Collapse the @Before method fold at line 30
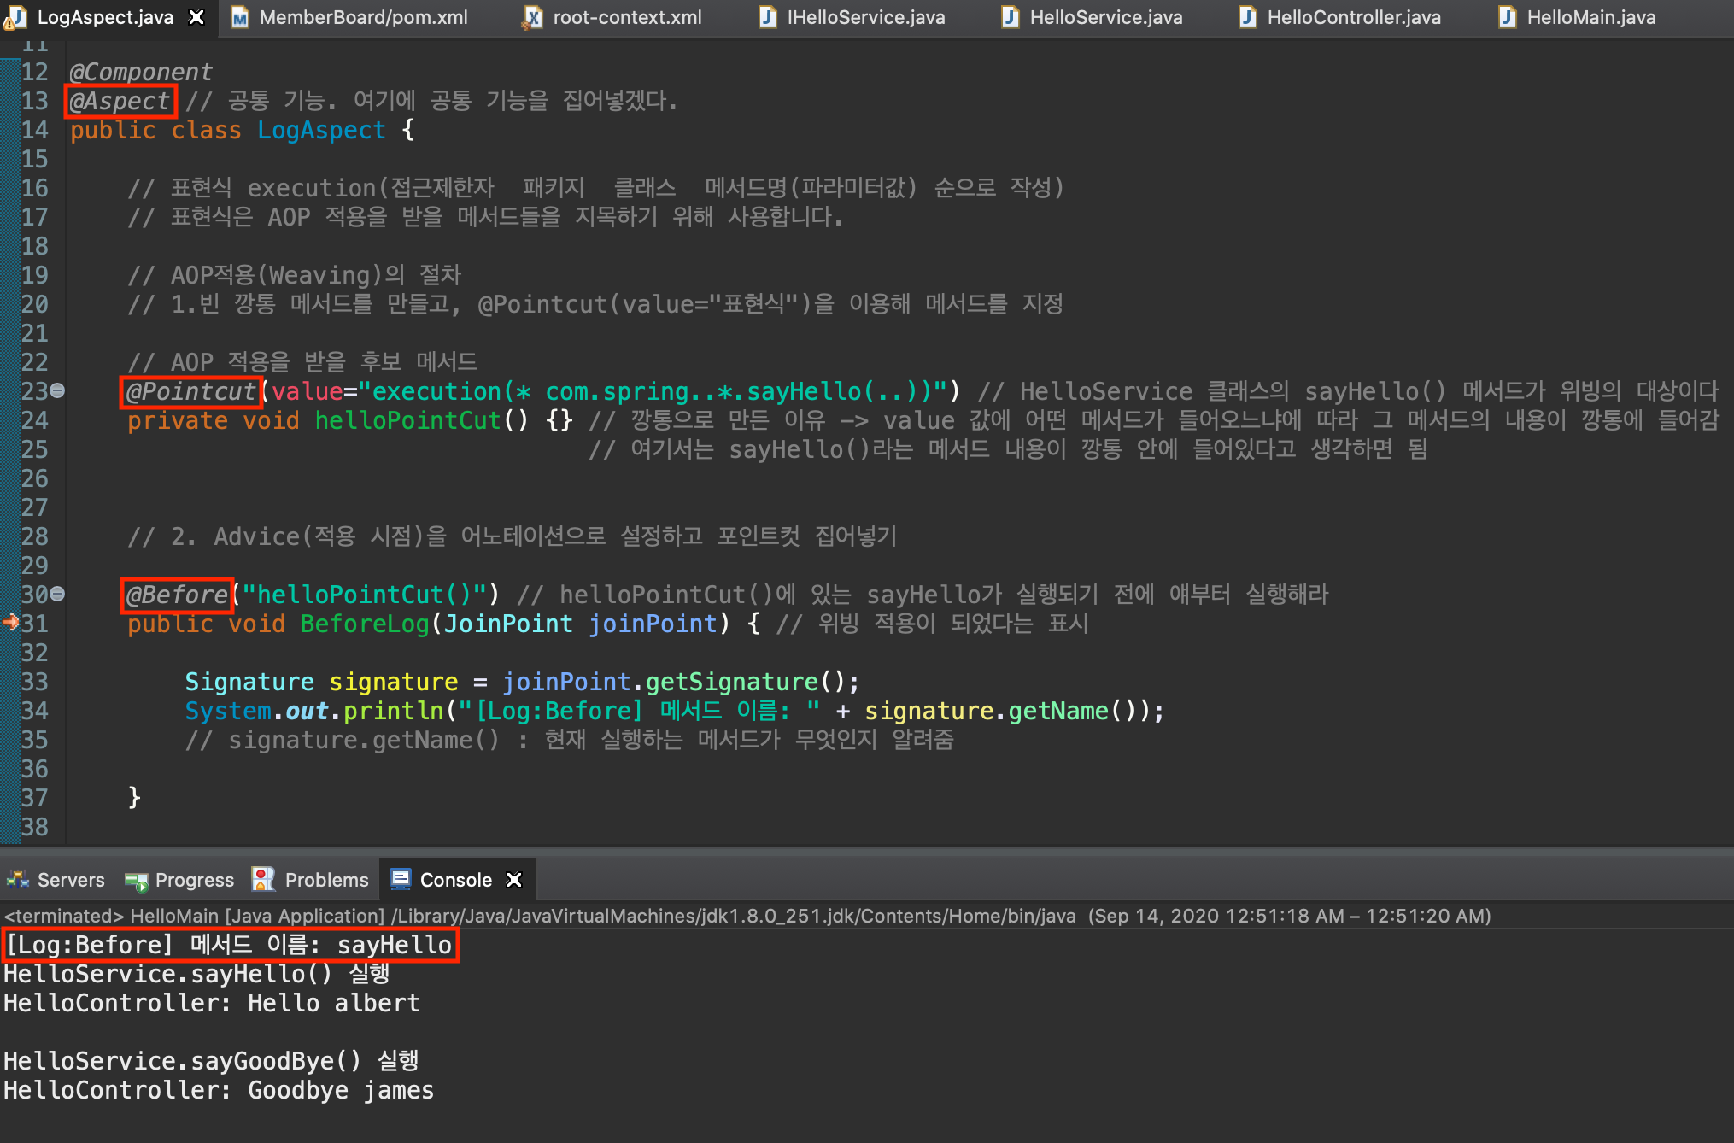1734x1143 pixels. [x=57, y=594]
